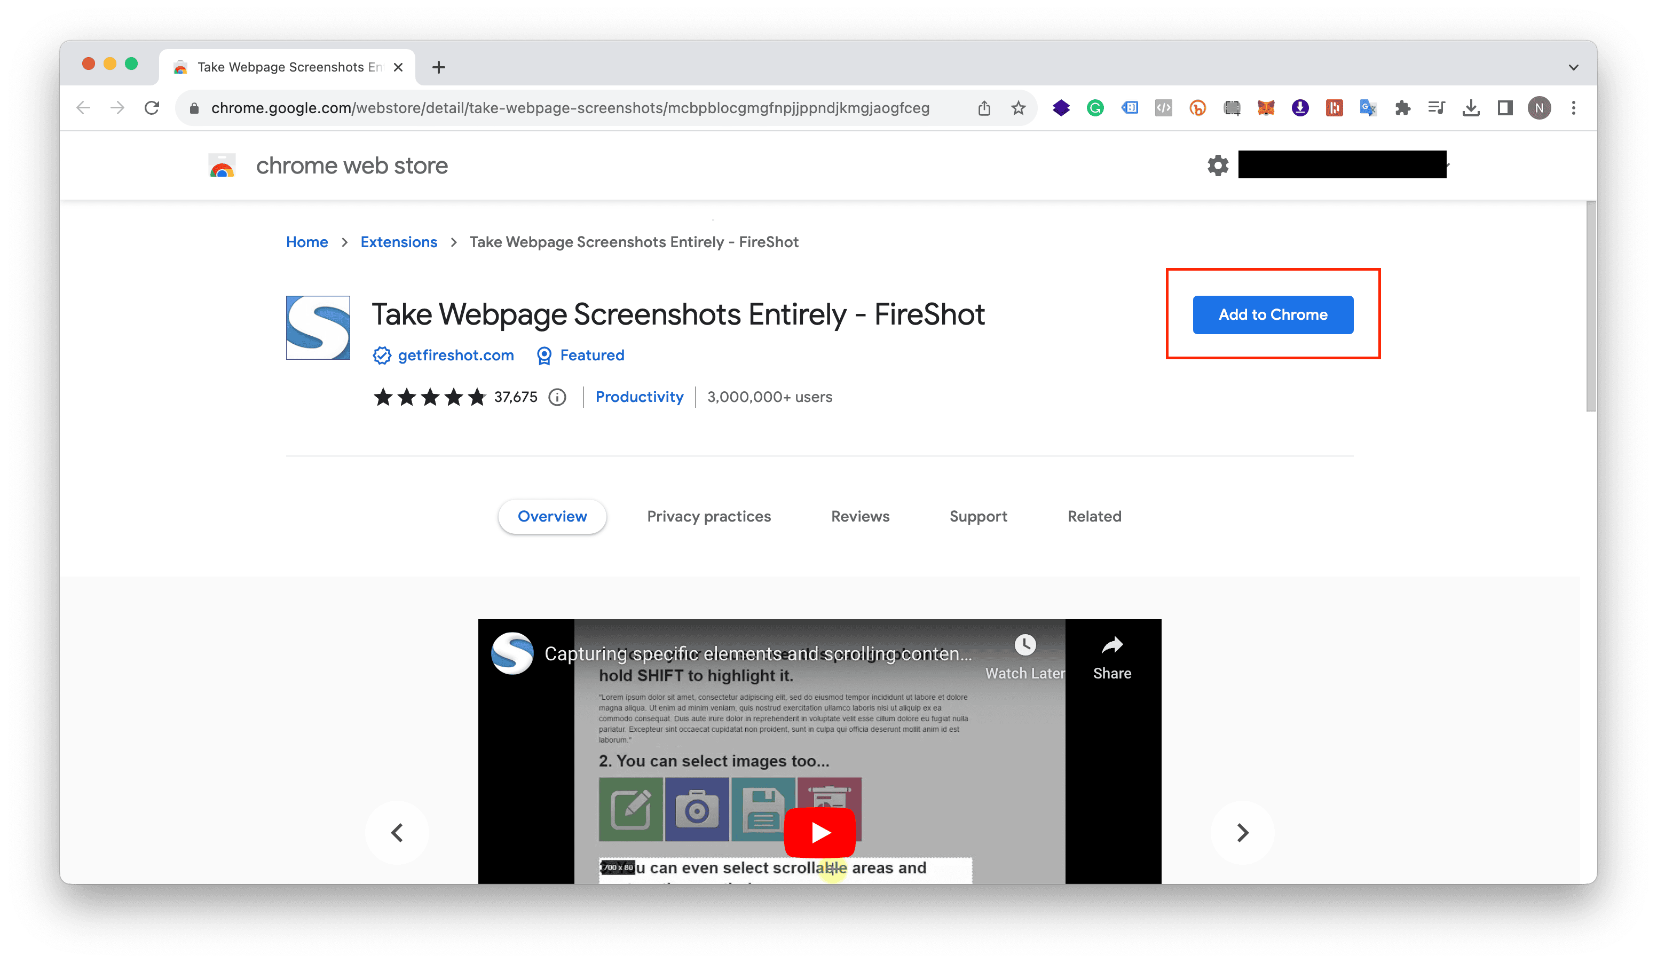Image resolution: width=1657 pixels, height=963 pixels.
Task: Open the purple download-arrow extension icon
Action: 1300,108
